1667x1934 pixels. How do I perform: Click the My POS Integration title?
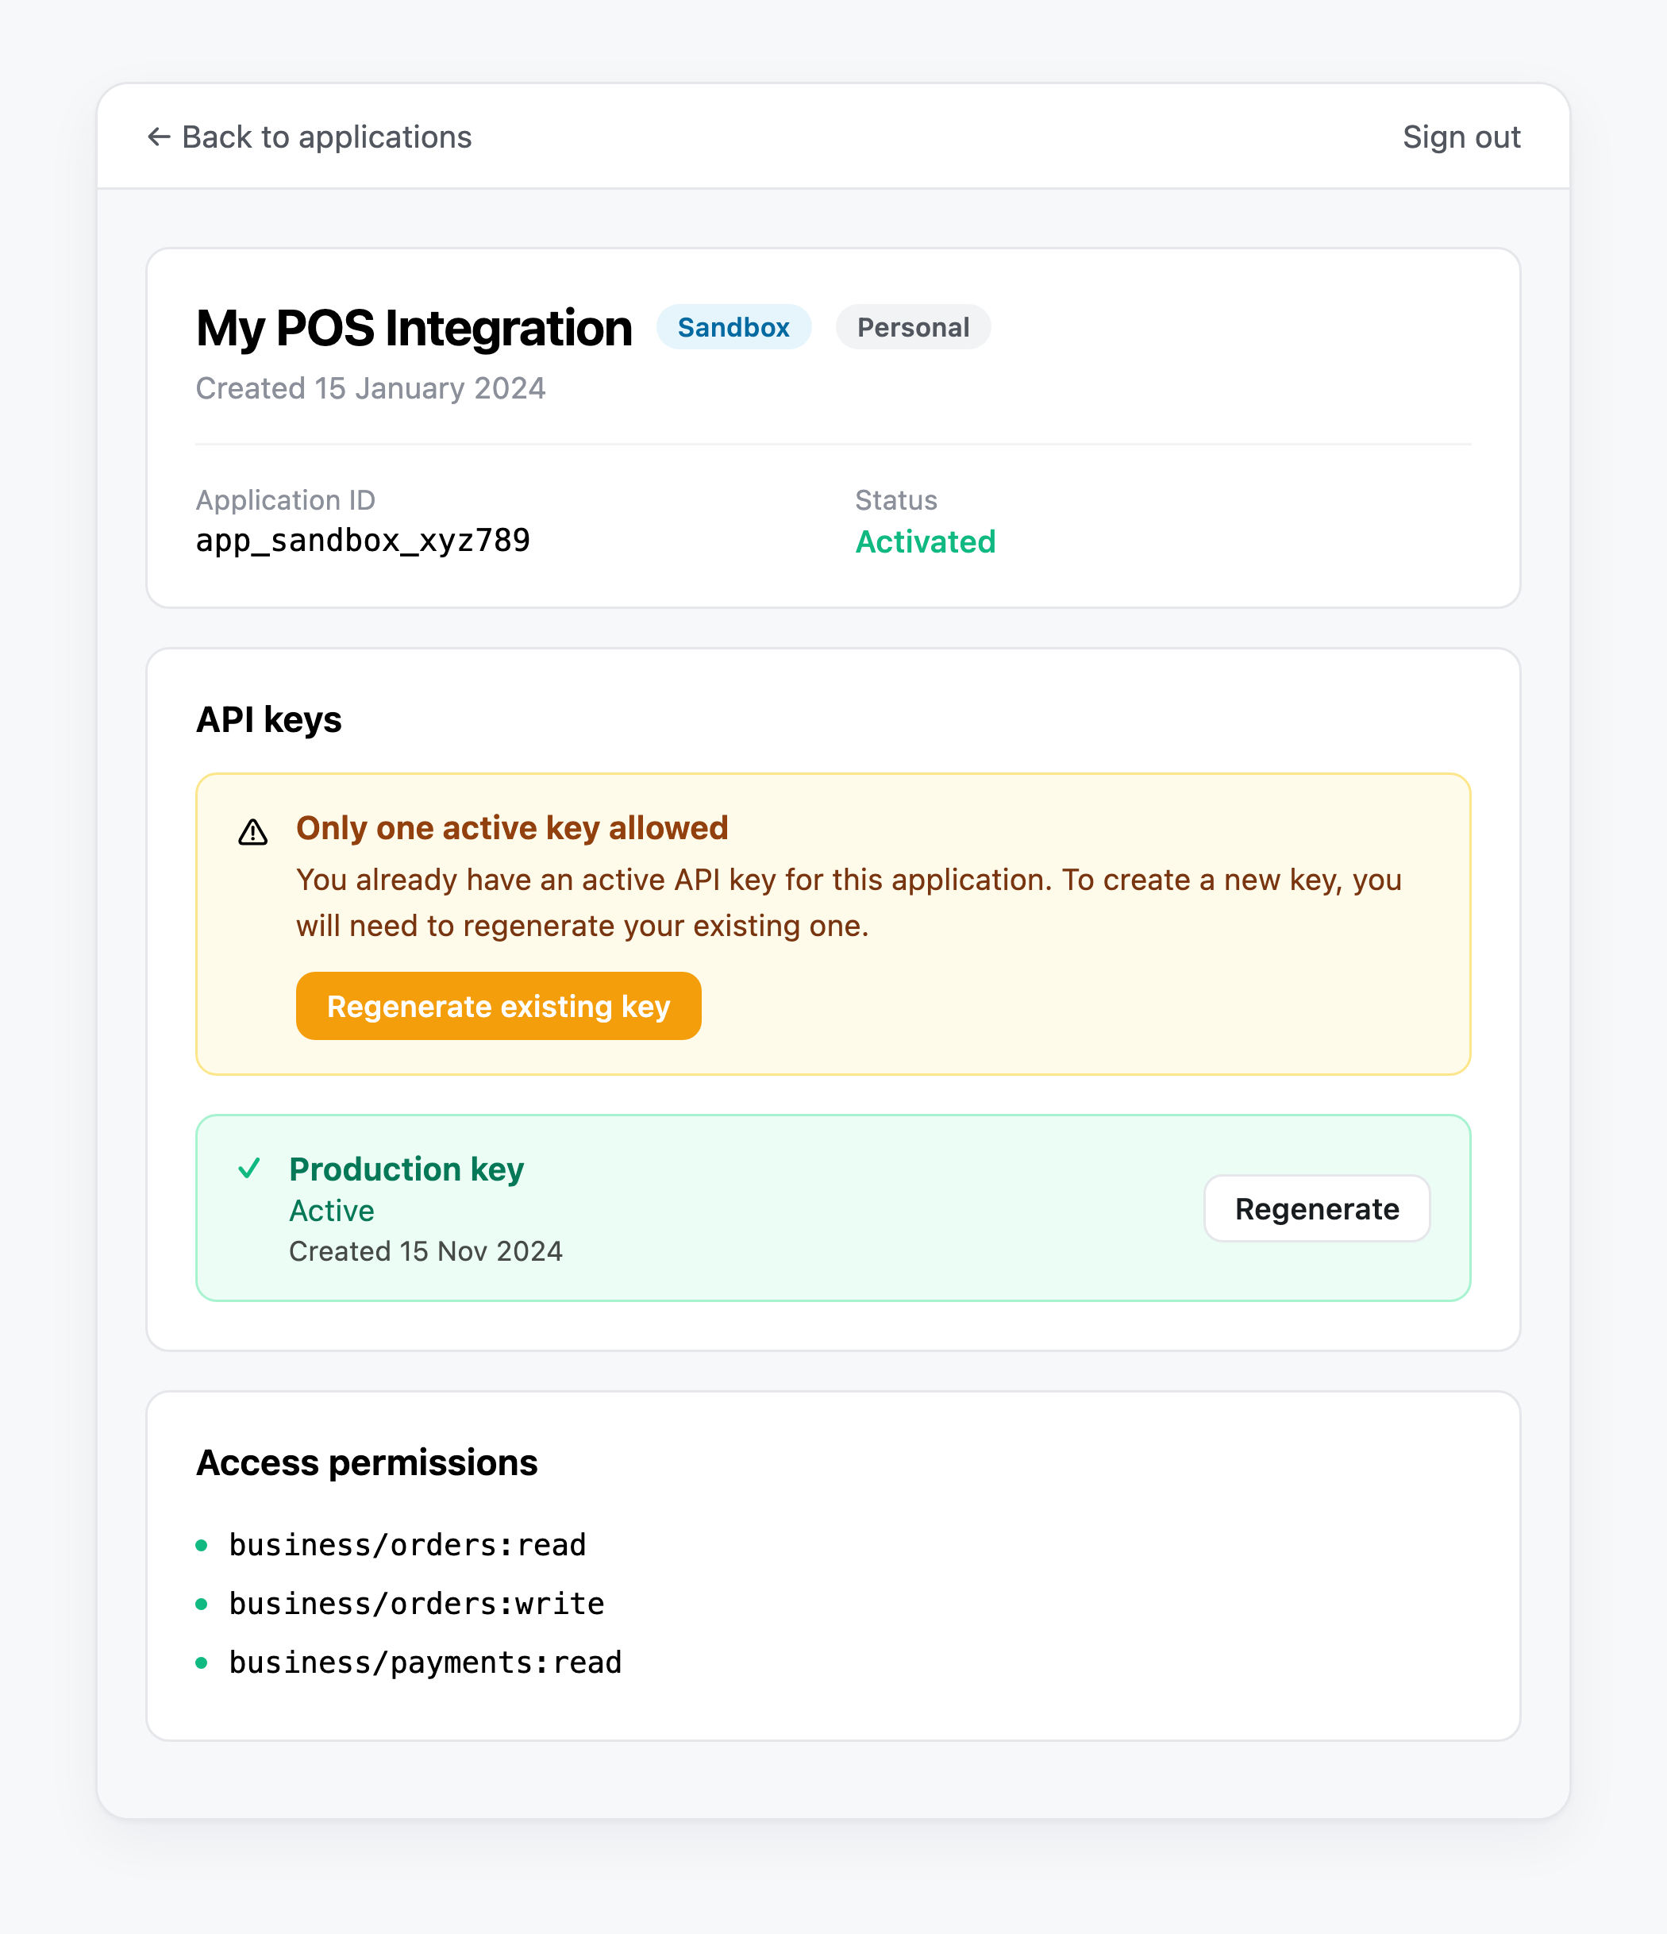[414, 329]
